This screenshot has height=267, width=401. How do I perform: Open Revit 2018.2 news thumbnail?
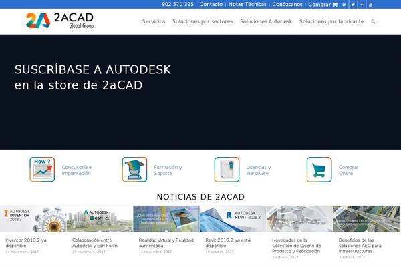[x=233, y=219]
